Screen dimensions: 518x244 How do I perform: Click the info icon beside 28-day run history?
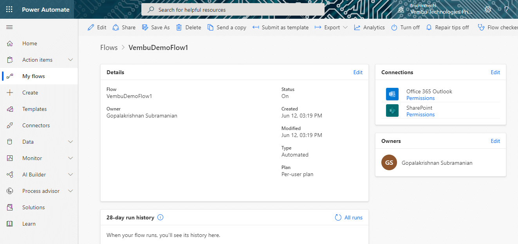click(x=160, y=217)
